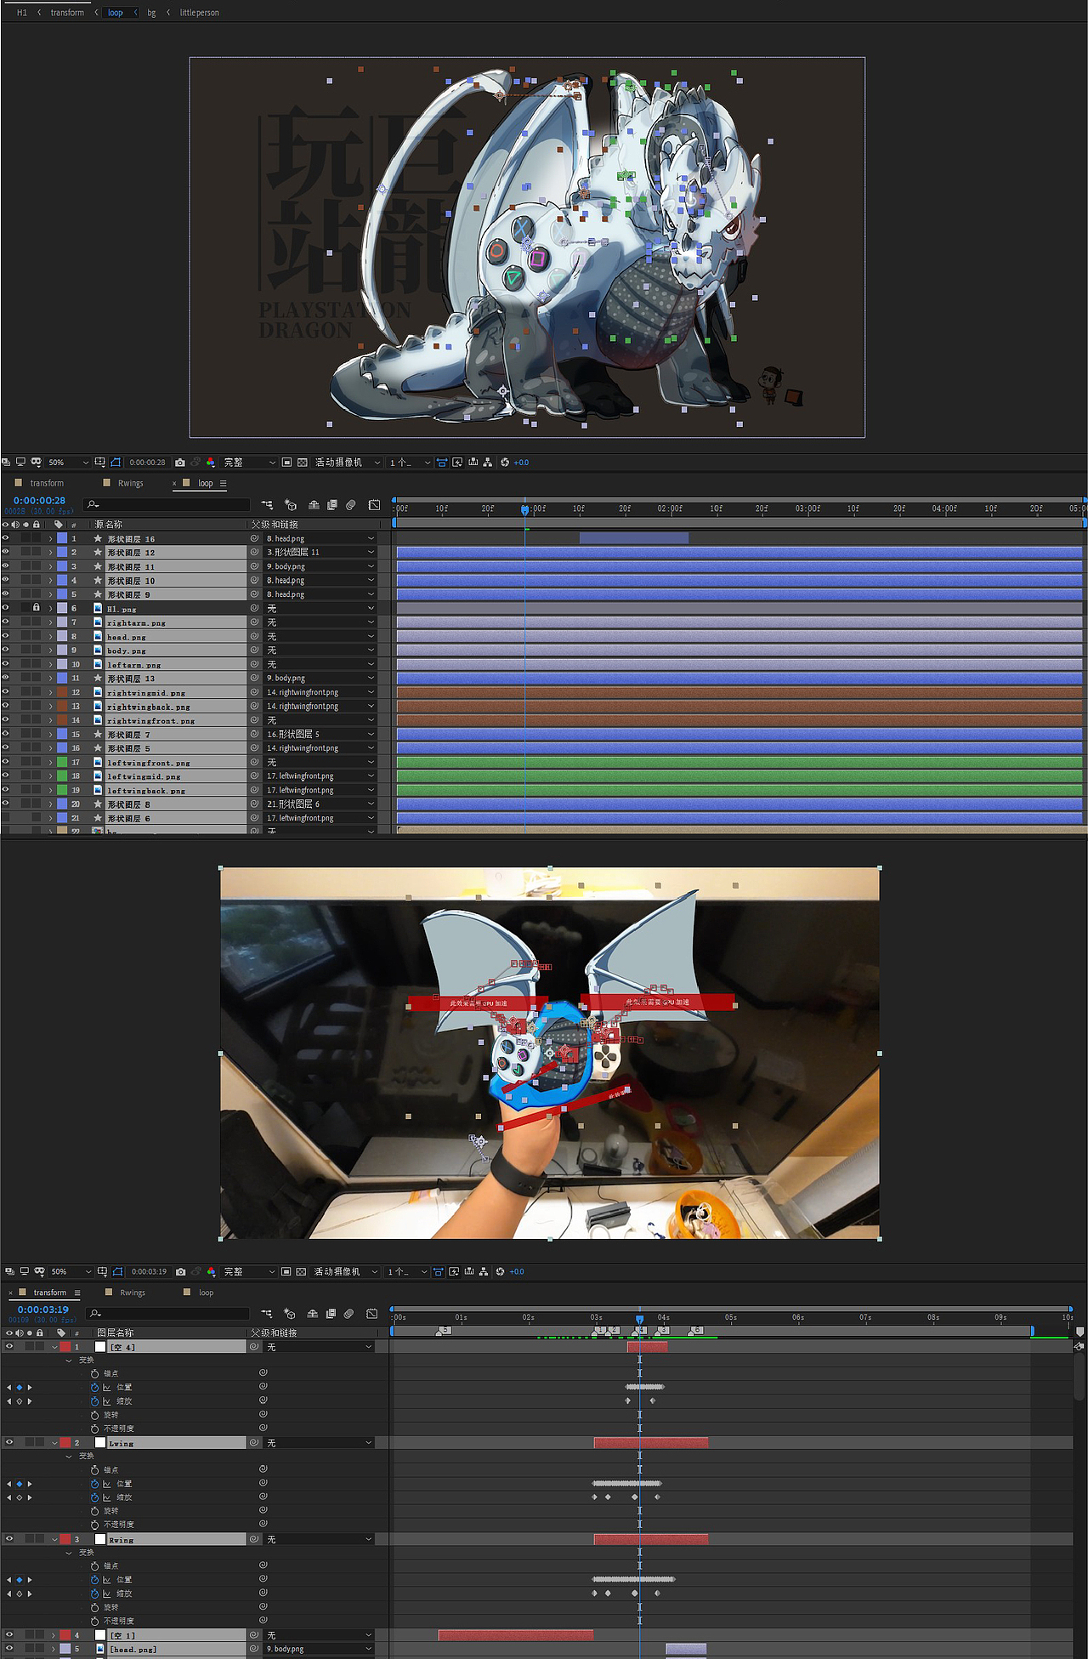Collapse the Lwing layer properties
The image size is (1088, 1659).
[54, 1443]
